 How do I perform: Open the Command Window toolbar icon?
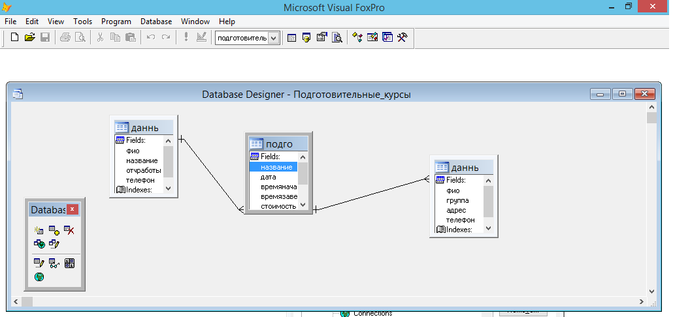point(291,38)
